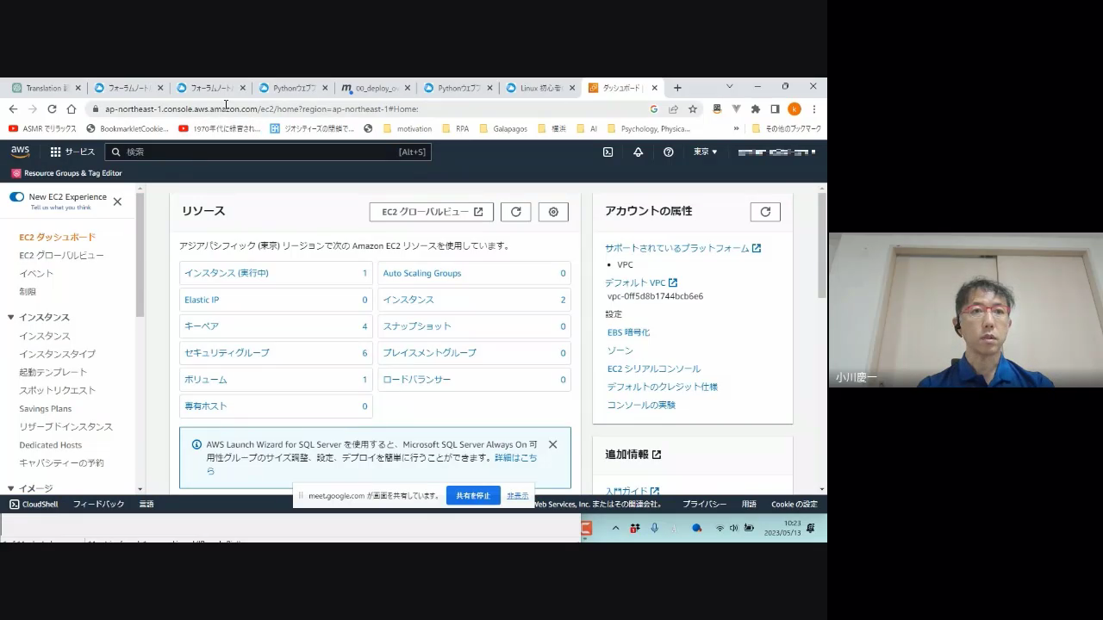Click the EC2 グローバルビュー button

(432, 212)
